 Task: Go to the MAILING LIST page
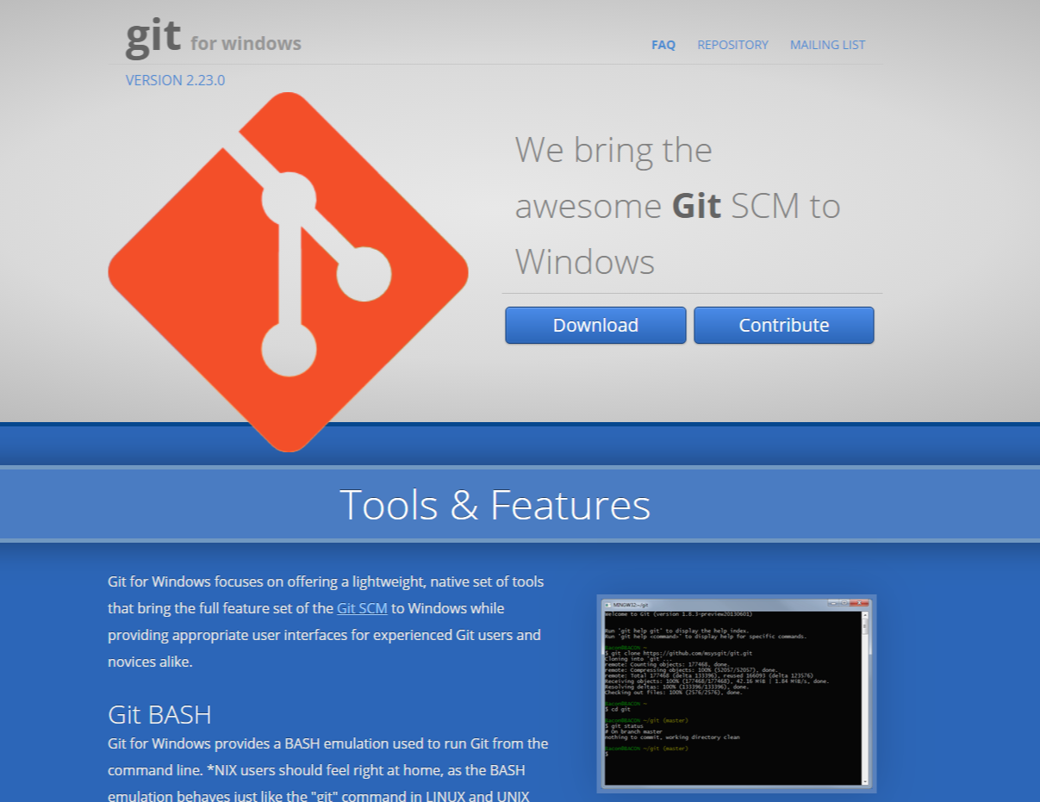point(827,45)
